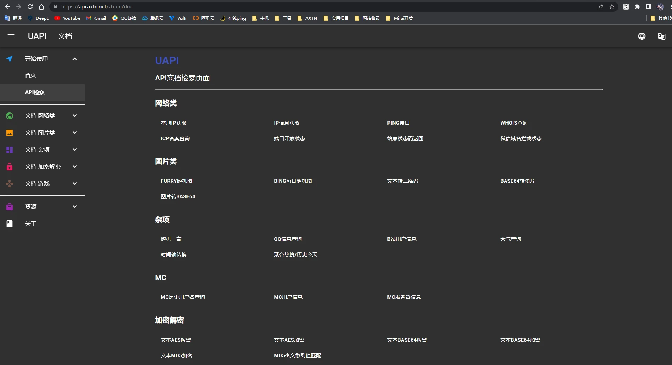Open 文本BASE64解密 link
Image resolution: width=672 pixels, height=365 pixels.
pyautogui.click(x=407, y=340)
